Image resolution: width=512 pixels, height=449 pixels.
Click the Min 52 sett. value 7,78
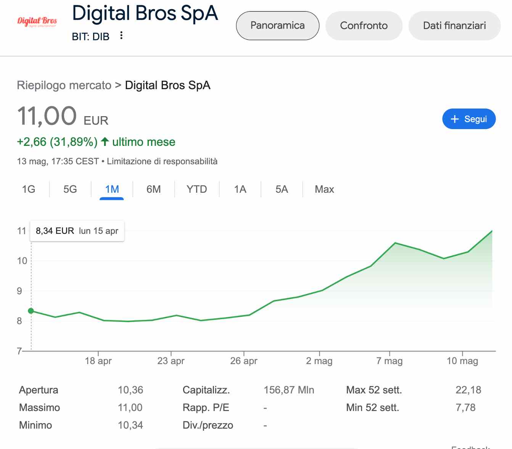pyautogui.click(x=466, y=407)
